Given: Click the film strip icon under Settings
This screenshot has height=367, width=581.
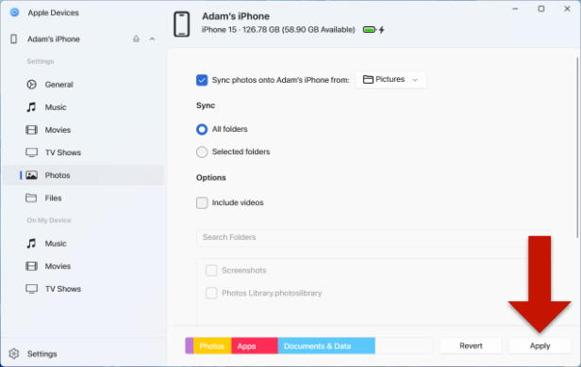Looking at the screenshot, I should 31,130.
